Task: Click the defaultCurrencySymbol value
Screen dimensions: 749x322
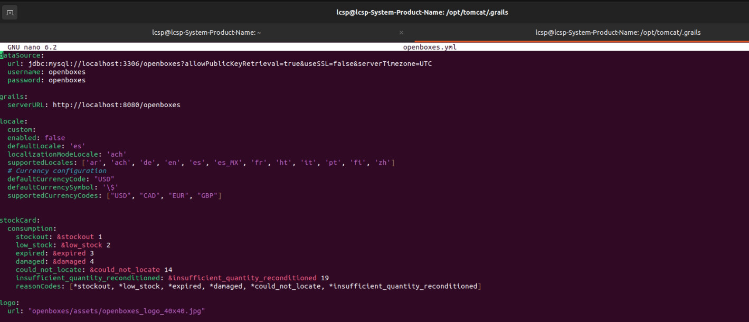Action: [x=110, y=187]
